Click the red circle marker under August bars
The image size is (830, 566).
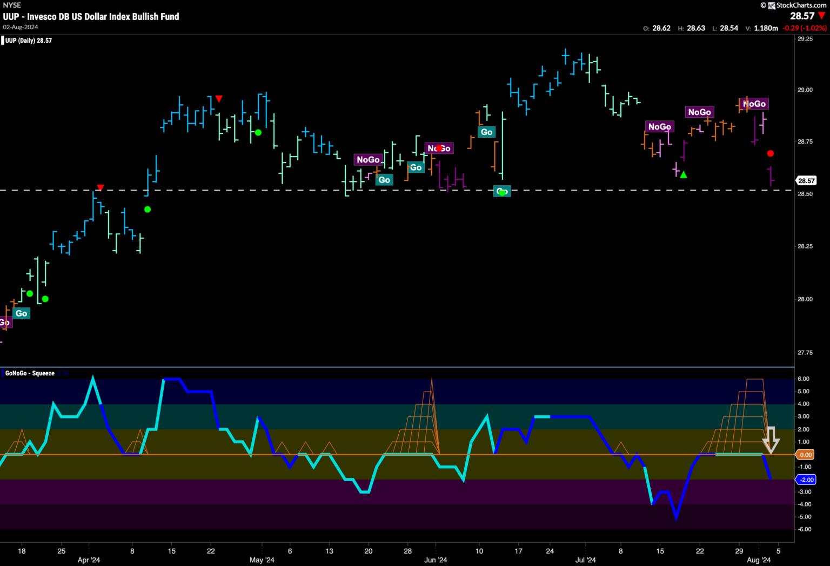coord(771,153)
